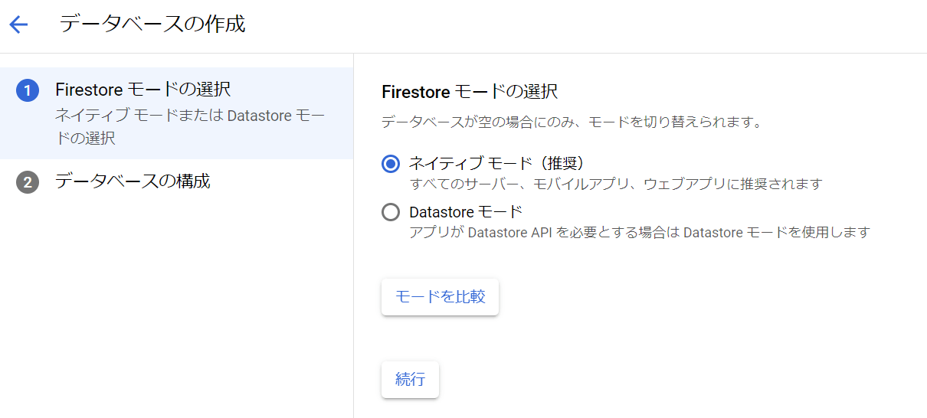Click the step 1 number badge
Screen dimensions: 927x418
click(28, 91)
